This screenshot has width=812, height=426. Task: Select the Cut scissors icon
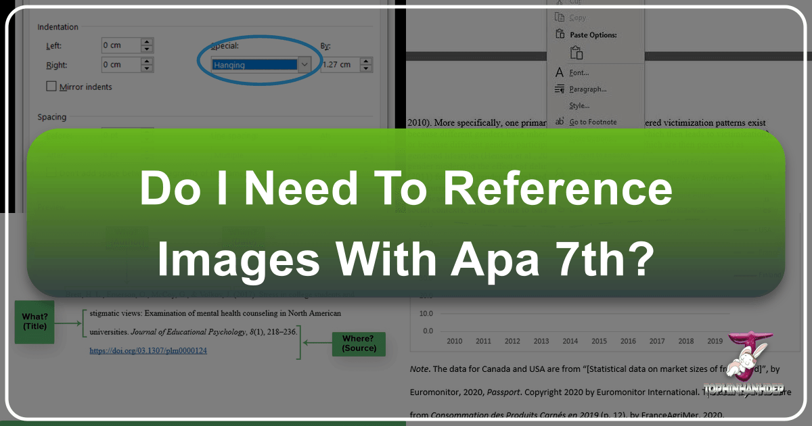[x=558, y=3]
